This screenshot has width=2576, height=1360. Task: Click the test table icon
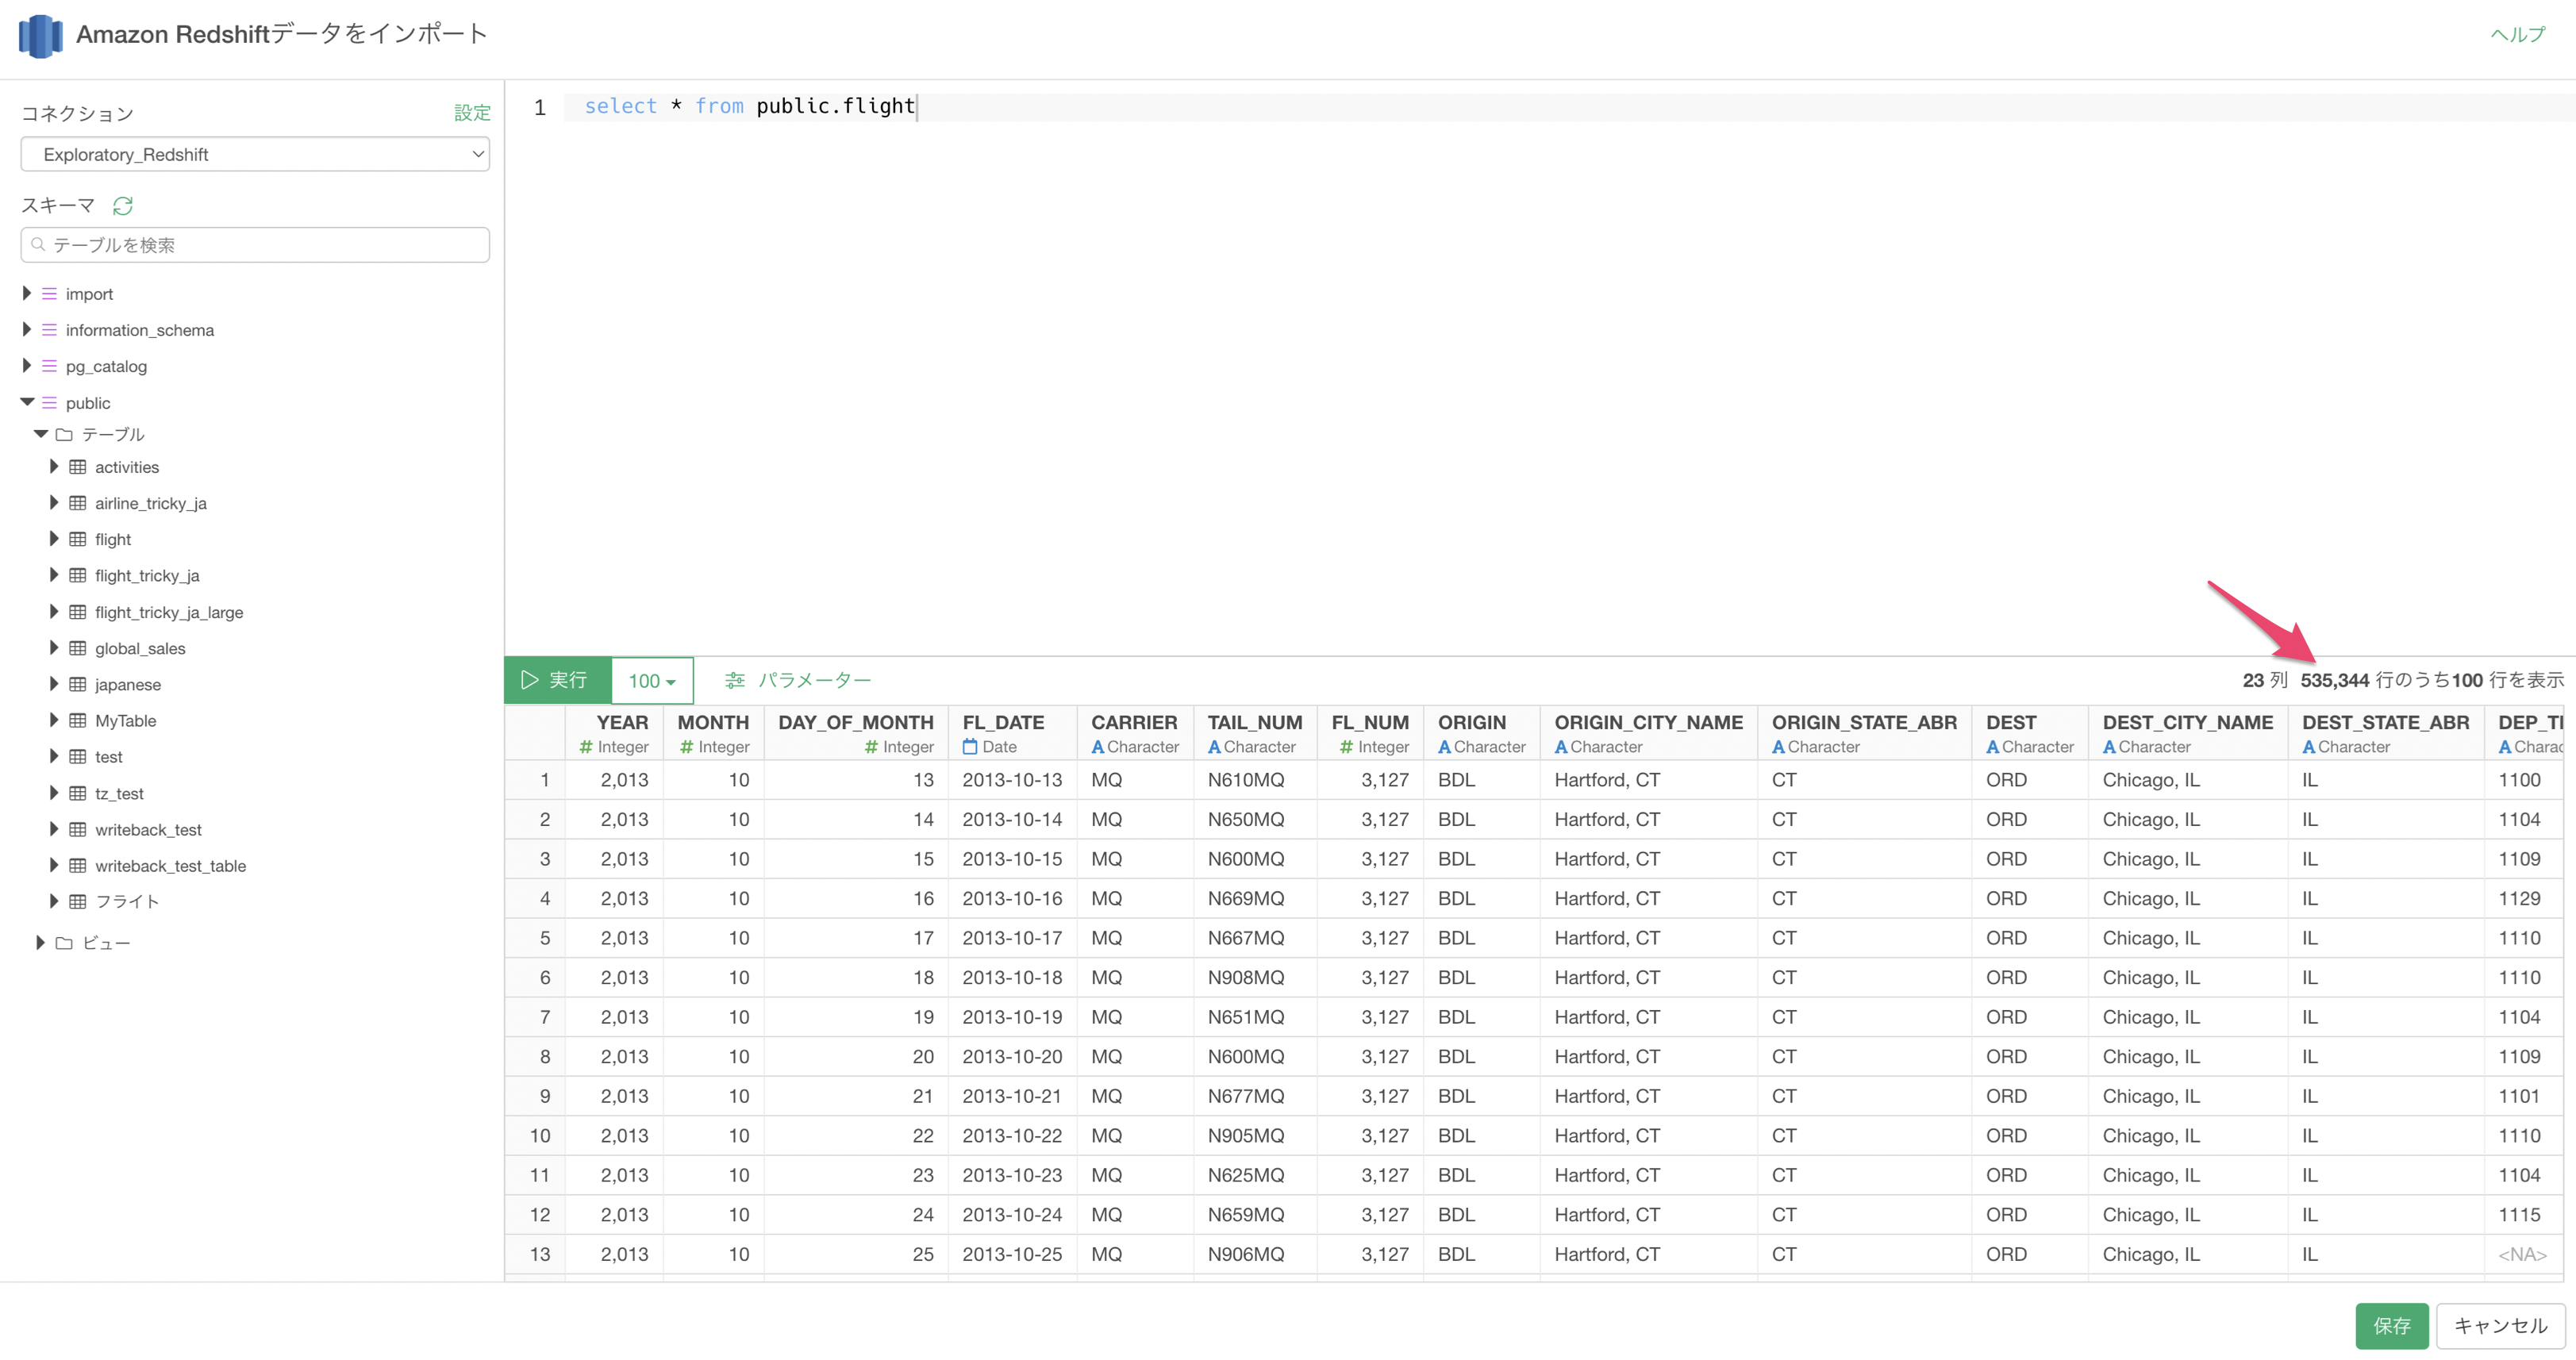click(78, 756)
